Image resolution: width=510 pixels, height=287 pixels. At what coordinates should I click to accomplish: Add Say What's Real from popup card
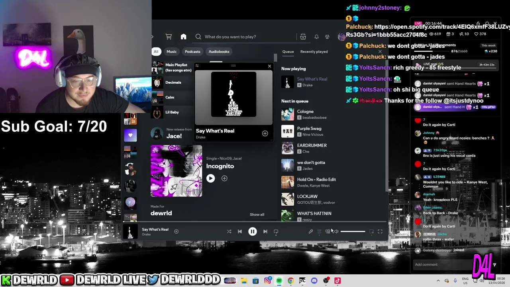265,134
